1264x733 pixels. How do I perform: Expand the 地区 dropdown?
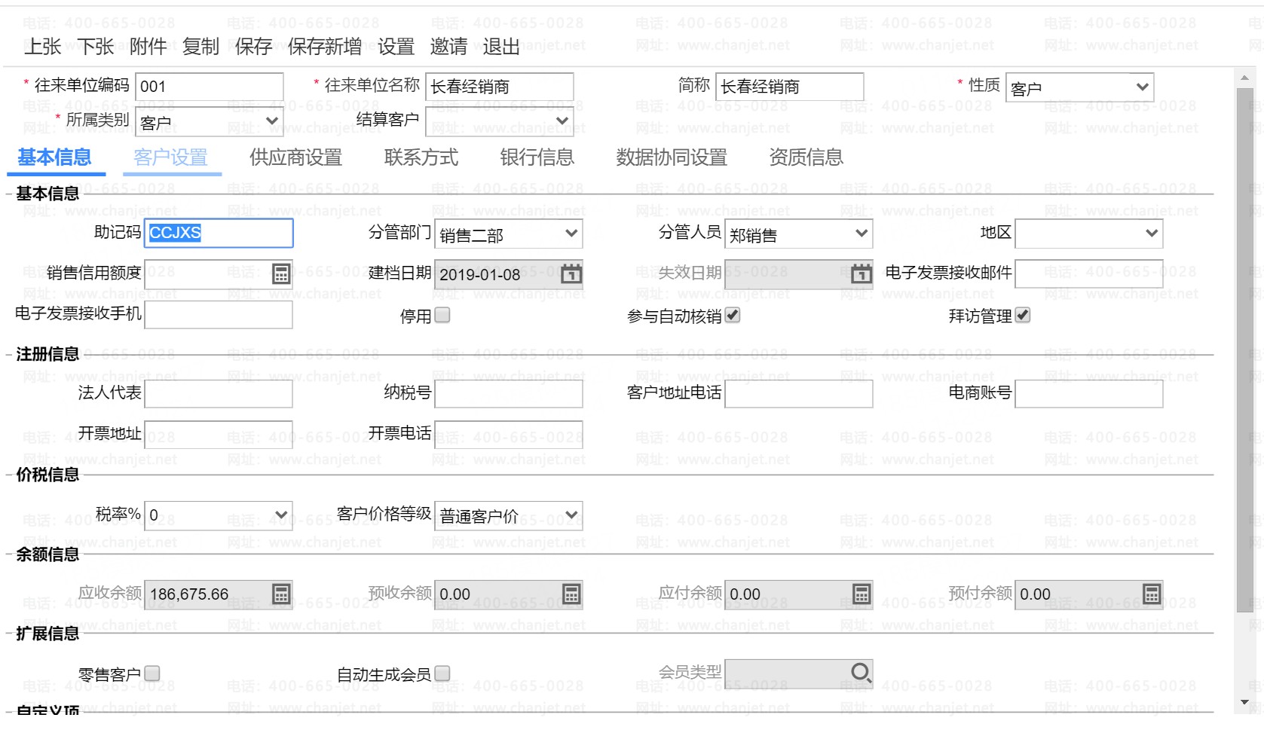tap(1088, 234)
